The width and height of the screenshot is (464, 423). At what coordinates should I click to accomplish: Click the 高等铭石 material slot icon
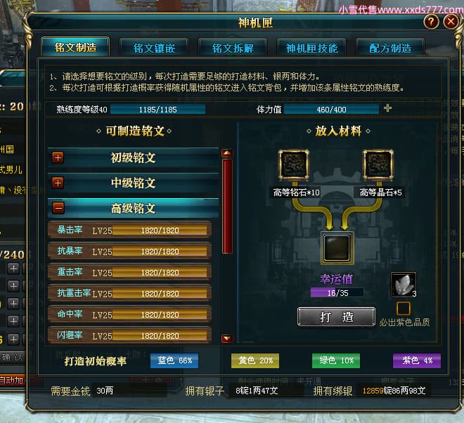click(x=294, y=164)
